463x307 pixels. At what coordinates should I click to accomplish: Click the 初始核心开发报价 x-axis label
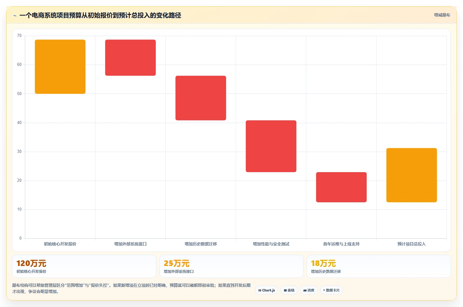(x=60, y=244)
